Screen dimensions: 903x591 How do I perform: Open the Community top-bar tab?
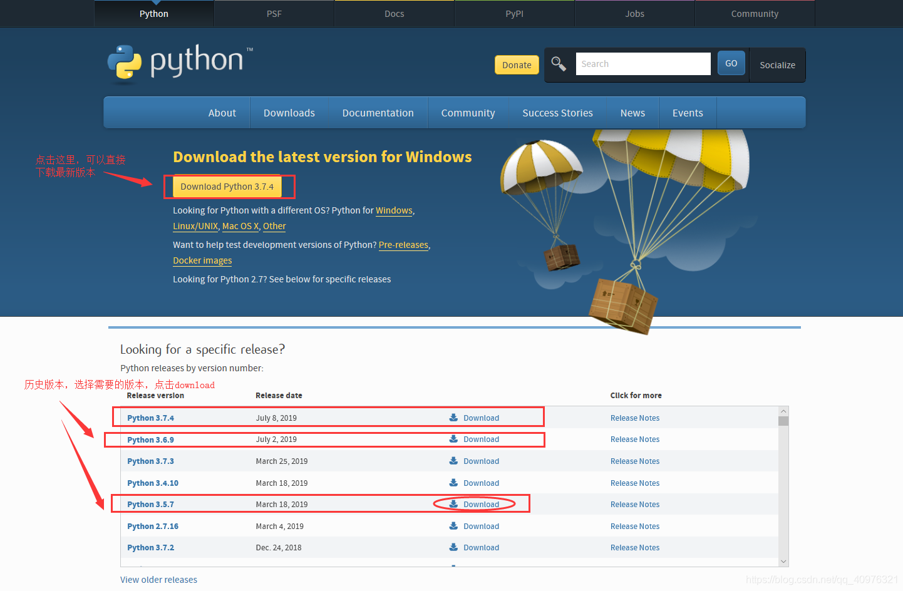(x=755, y=14)
